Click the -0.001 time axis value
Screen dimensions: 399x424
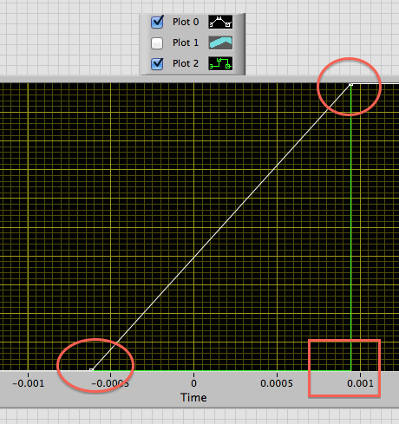(29, 383)
